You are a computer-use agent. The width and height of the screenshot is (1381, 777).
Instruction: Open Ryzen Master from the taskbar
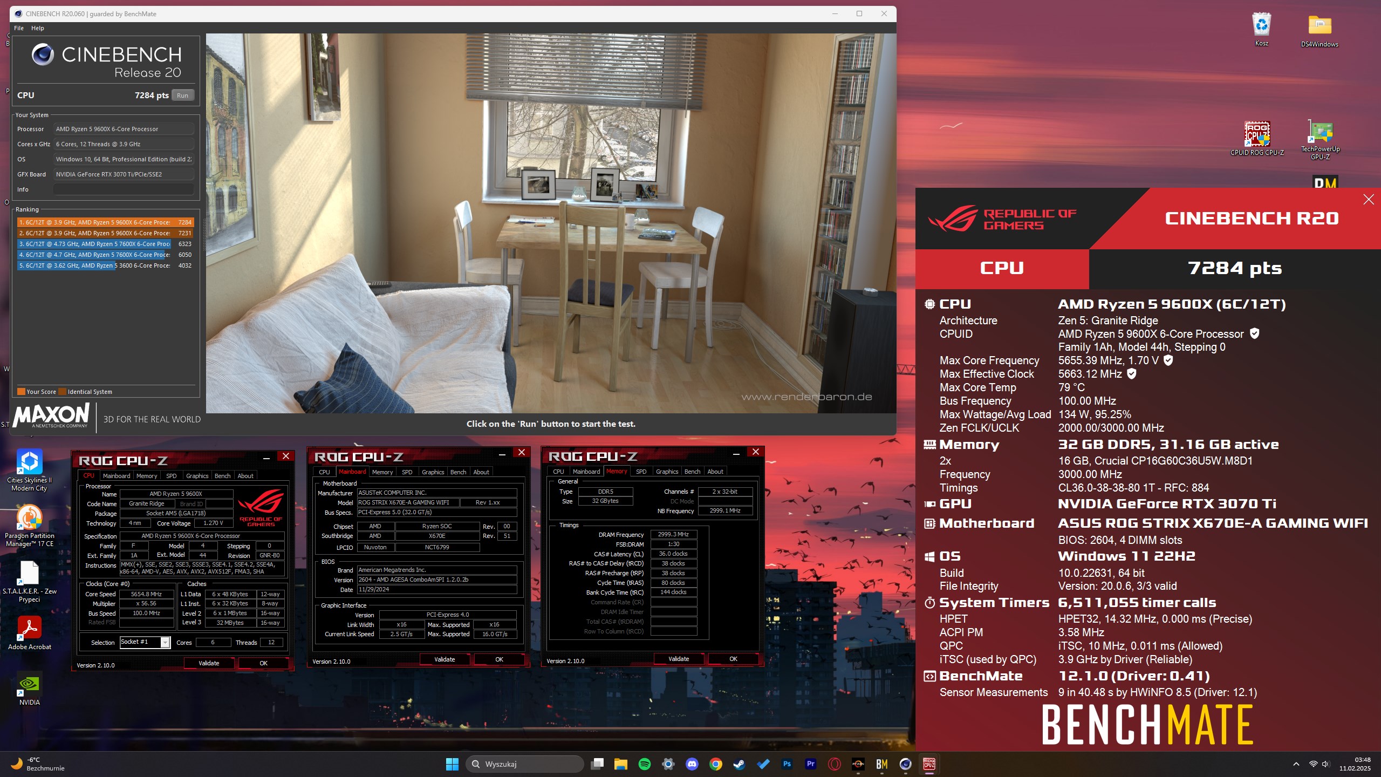tap(858, 764)
